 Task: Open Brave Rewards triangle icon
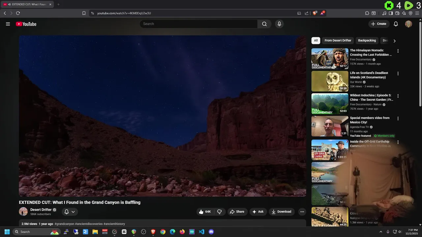pos(322,13)
